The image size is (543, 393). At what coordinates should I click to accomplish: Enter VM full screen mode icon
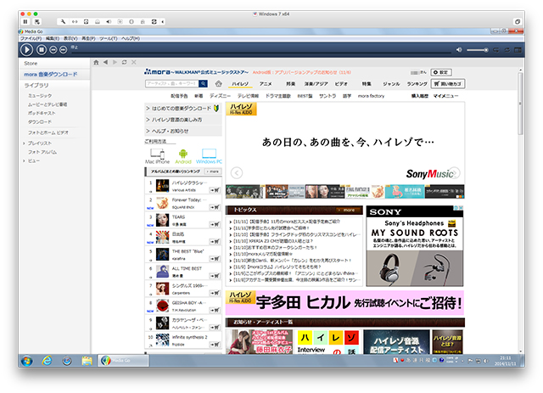click(518, 21)
